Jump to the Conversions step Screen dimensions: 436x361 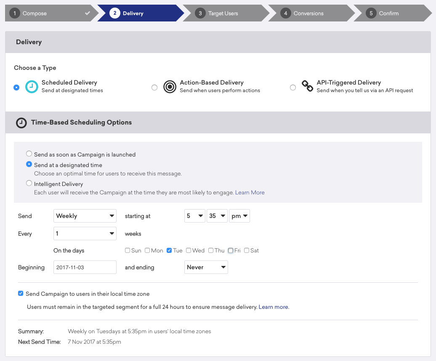(308, 13)
